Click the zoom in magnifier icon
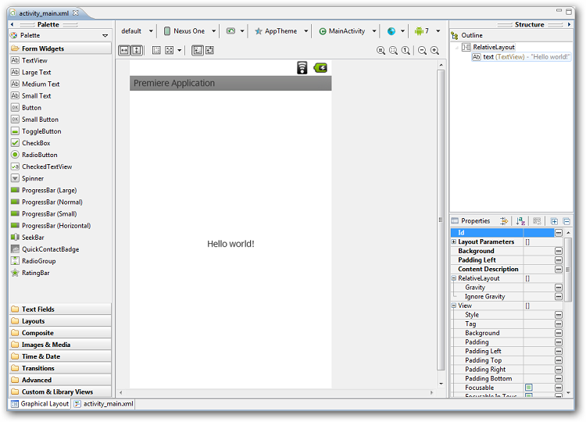Image resolution: width=586 pixels, height=422 pixels. [x=434, y=50]
